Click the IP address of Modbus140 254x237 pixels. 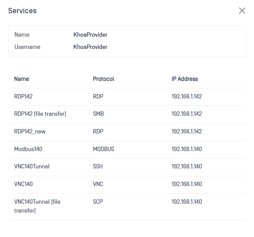point(187,149)
